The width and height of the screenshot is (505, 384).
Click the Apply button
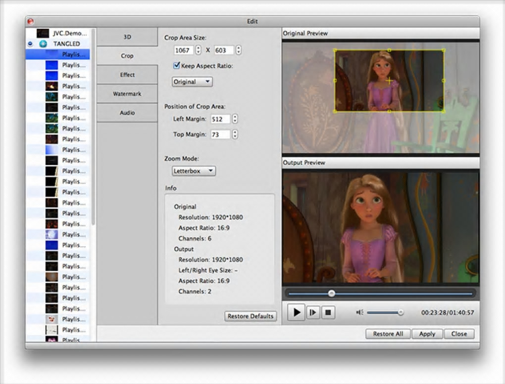[x=427, y=334]
